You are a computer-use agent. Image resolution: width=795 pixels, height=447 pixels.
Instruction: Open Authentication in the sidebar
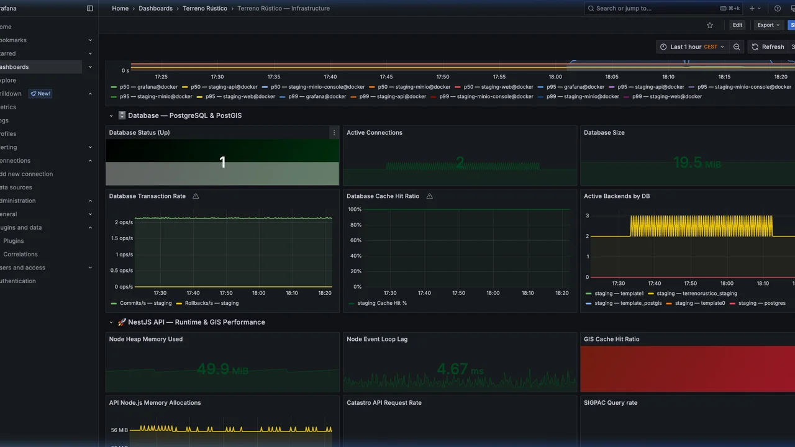[18, 281]
